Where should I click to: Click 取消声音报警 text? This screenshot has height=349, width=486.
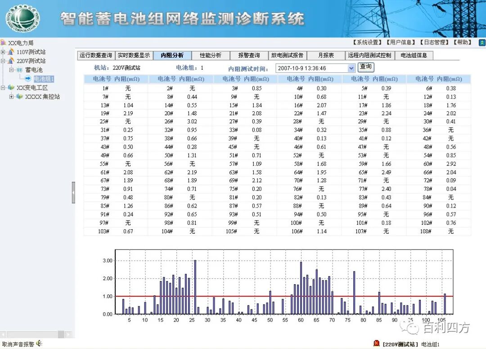click(18, 344)
